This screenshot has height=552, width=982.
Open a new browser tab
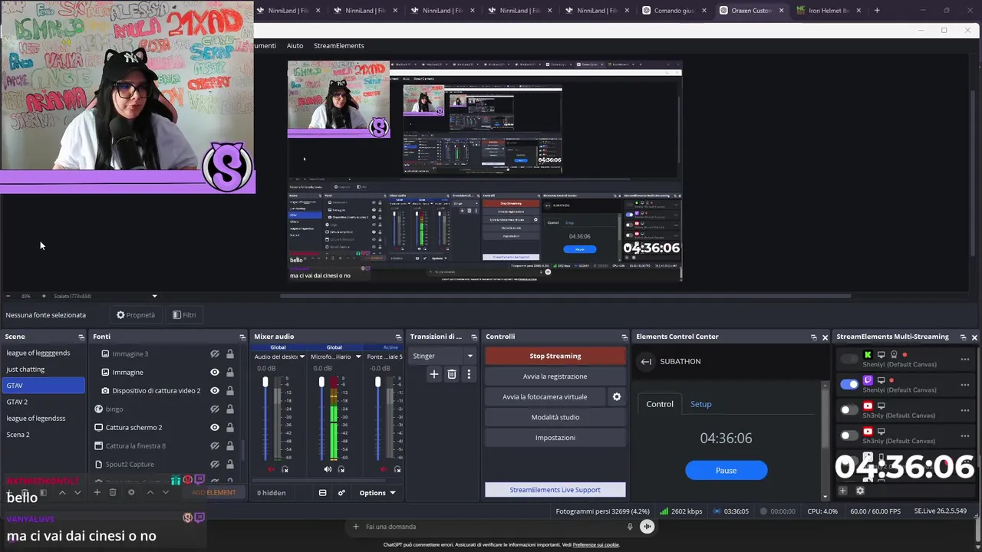click(x=877, y=10)
